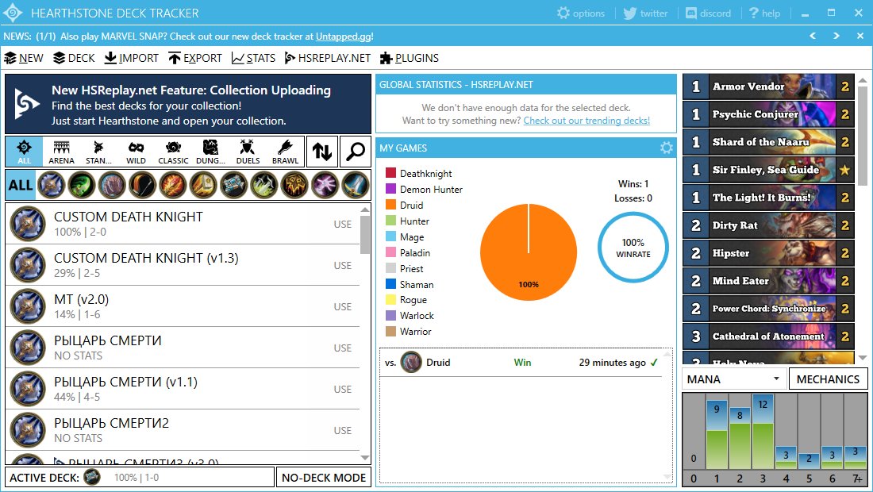873x492 pixels.
Task: Click the Shaman blue legend swatch
Action: [390, 284]
